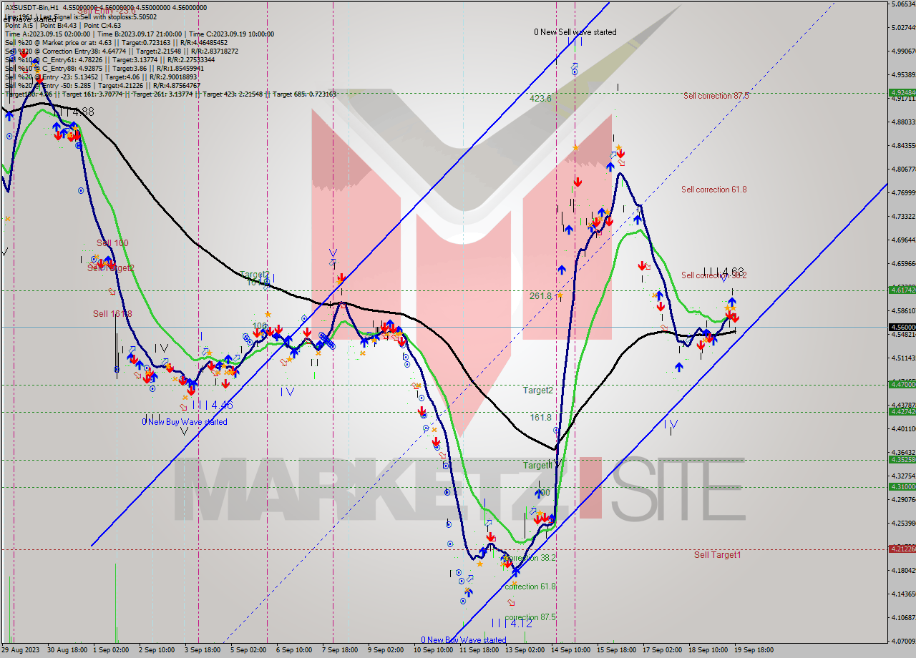
Task: Select the 'I I I 4.46' wave label
Action: [x=213, y=406]
